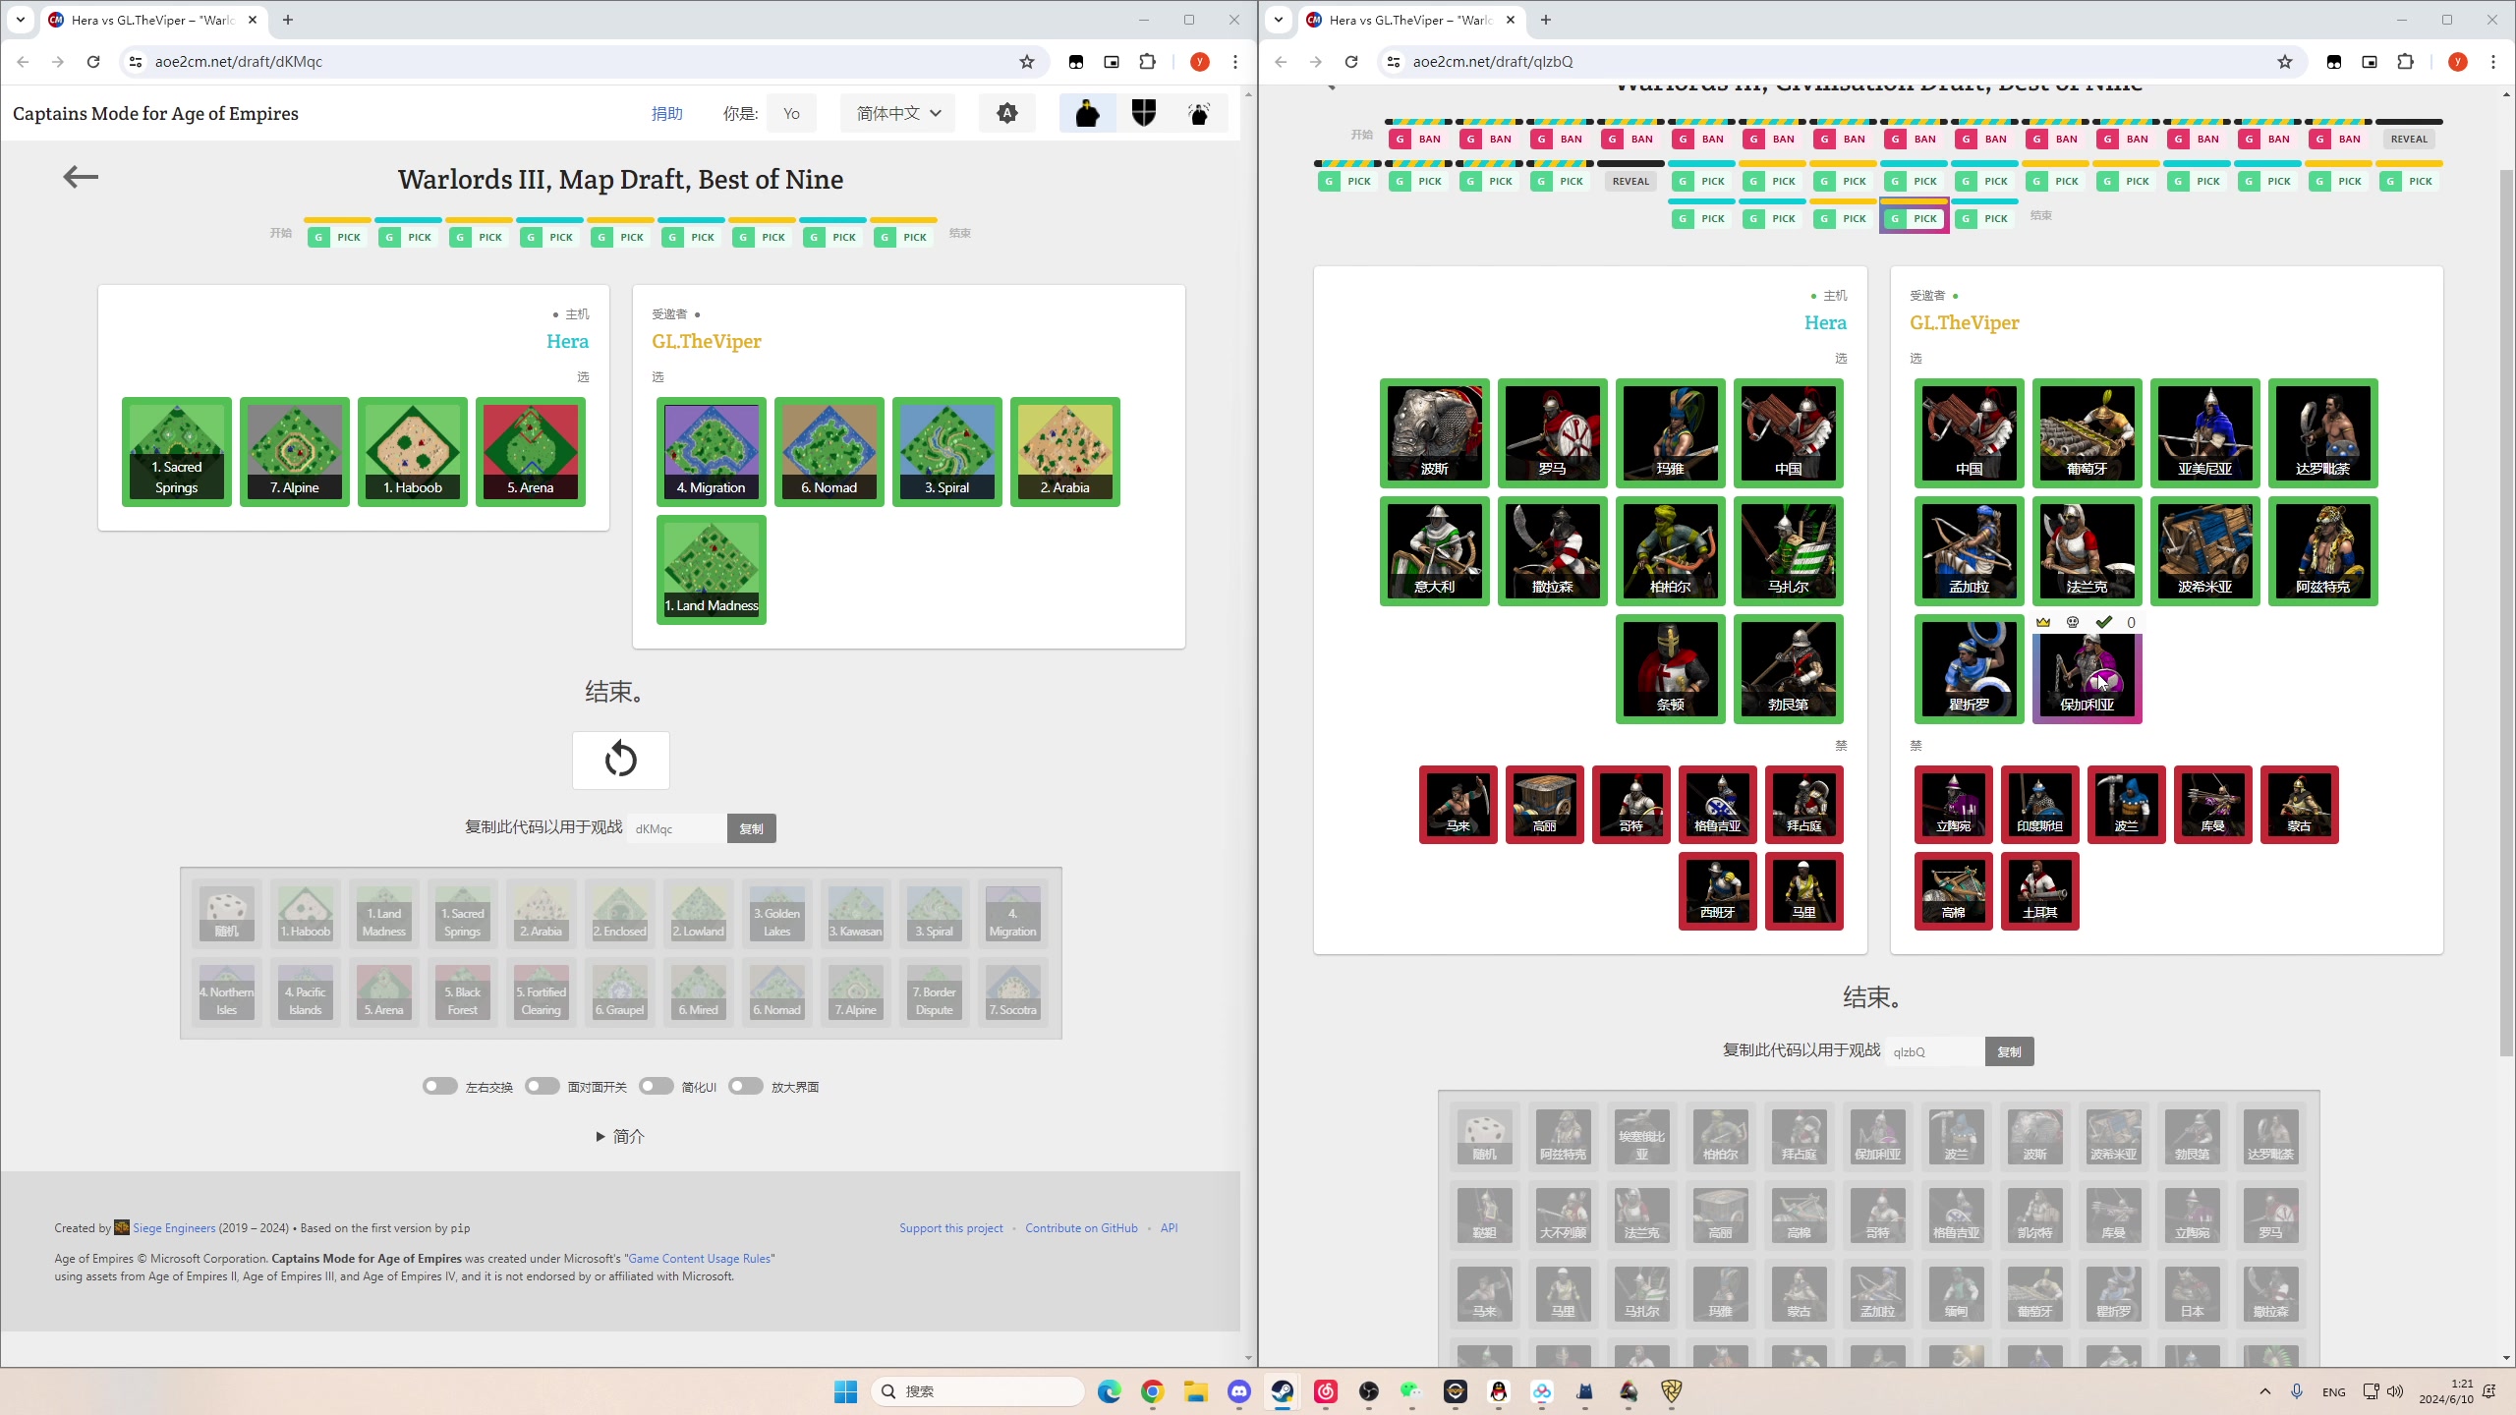Toggle the 放大界面 switch
Screen dimensions: 2516x1415
pos(746,1086)
